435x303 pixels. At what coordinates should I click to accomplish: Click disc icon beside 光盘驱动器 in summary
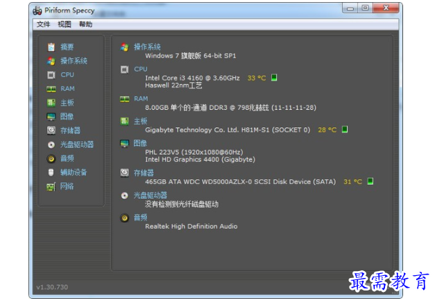tap(125, 196)
